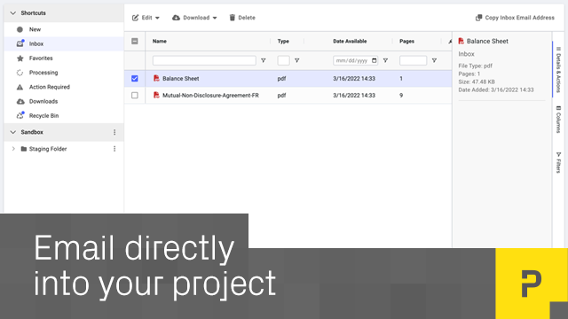Click the Name filter text field
568x319 pixels.
tap(204, 60)
